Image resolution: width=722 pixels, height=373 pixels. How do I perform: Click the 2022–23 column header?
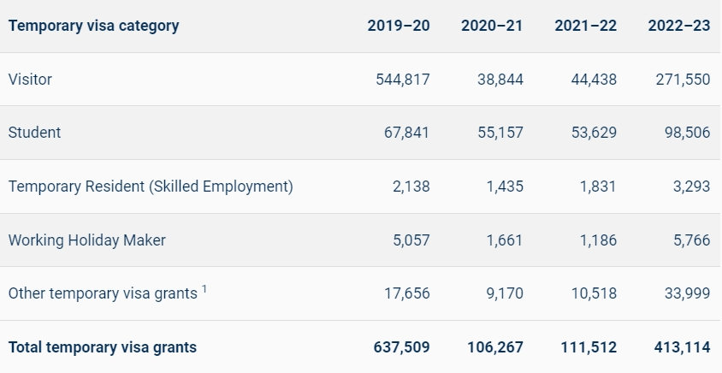(x=679, y=26)
